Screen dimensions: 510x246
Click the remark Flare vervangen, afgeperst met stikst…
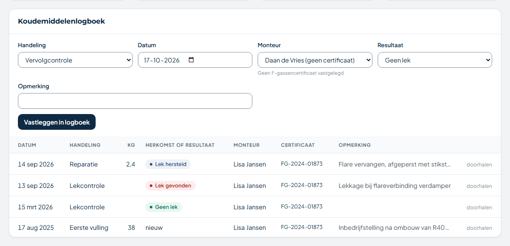click(395, 164)
